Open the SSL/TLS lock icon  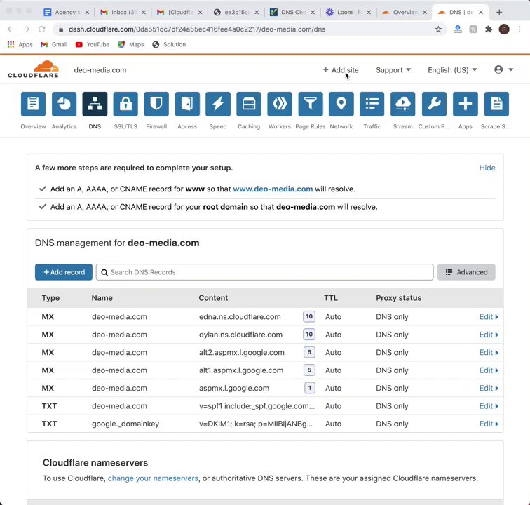[x=125, y=104]
